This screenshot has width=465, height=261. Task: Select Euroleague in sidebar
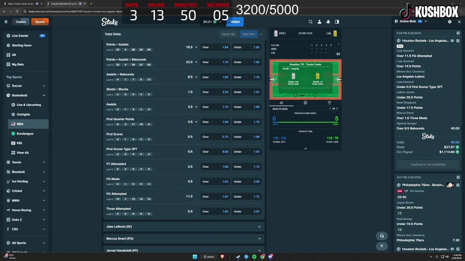28,133
